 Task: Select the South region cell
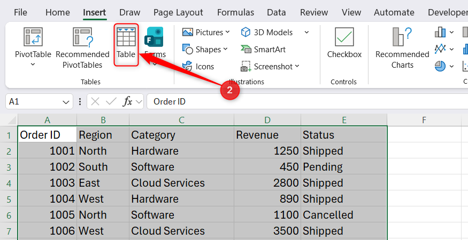point(103,167)
